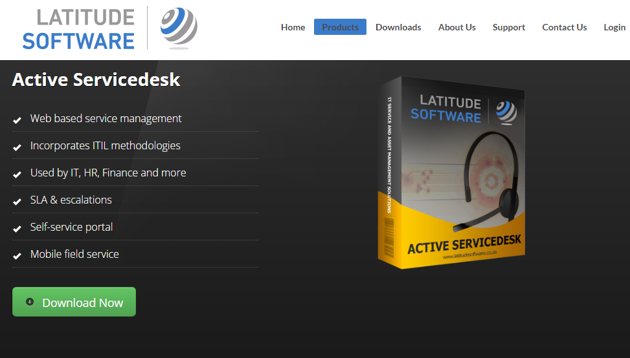Image resolution: width=630 pixels, height=358 pixels.
Task: Click the checkmark beside Incorporates ITIL methodologies
Action: coord(17,147)
